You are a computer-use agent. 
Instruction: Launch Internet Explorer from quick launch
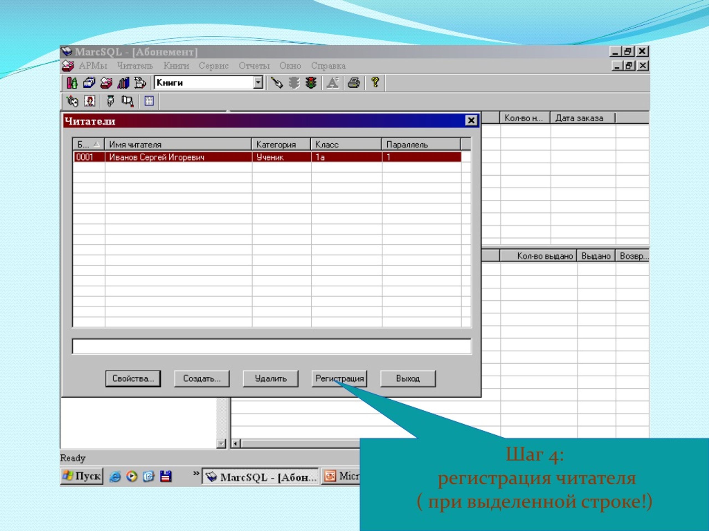pyautogui.click(x=115, y=477)
